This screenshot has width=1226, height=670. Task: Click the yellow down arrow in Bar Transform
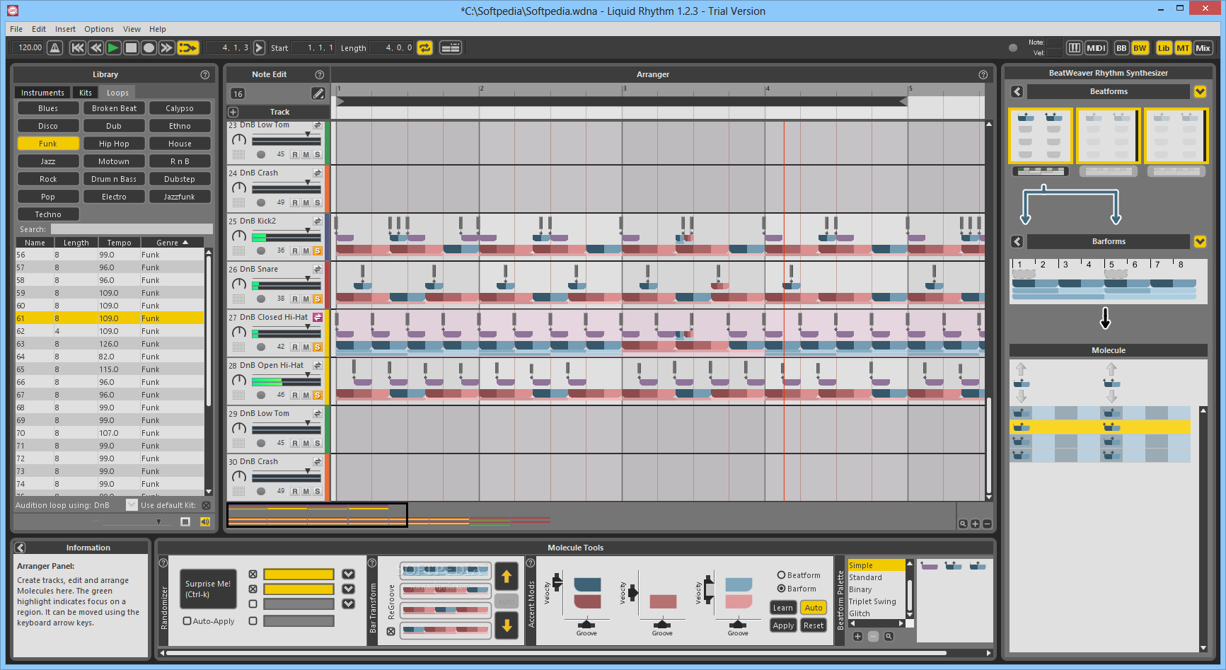(x=507, y=625)
